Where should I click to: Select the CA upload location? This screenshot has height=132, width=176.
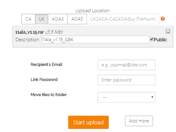(x=28, y=19)
